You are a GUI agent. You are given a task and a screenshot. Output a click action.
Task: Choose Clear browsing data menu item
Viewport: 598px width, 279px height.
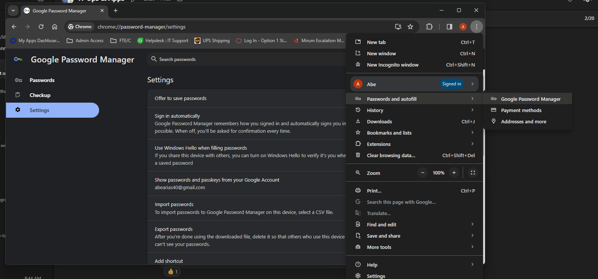414,155
